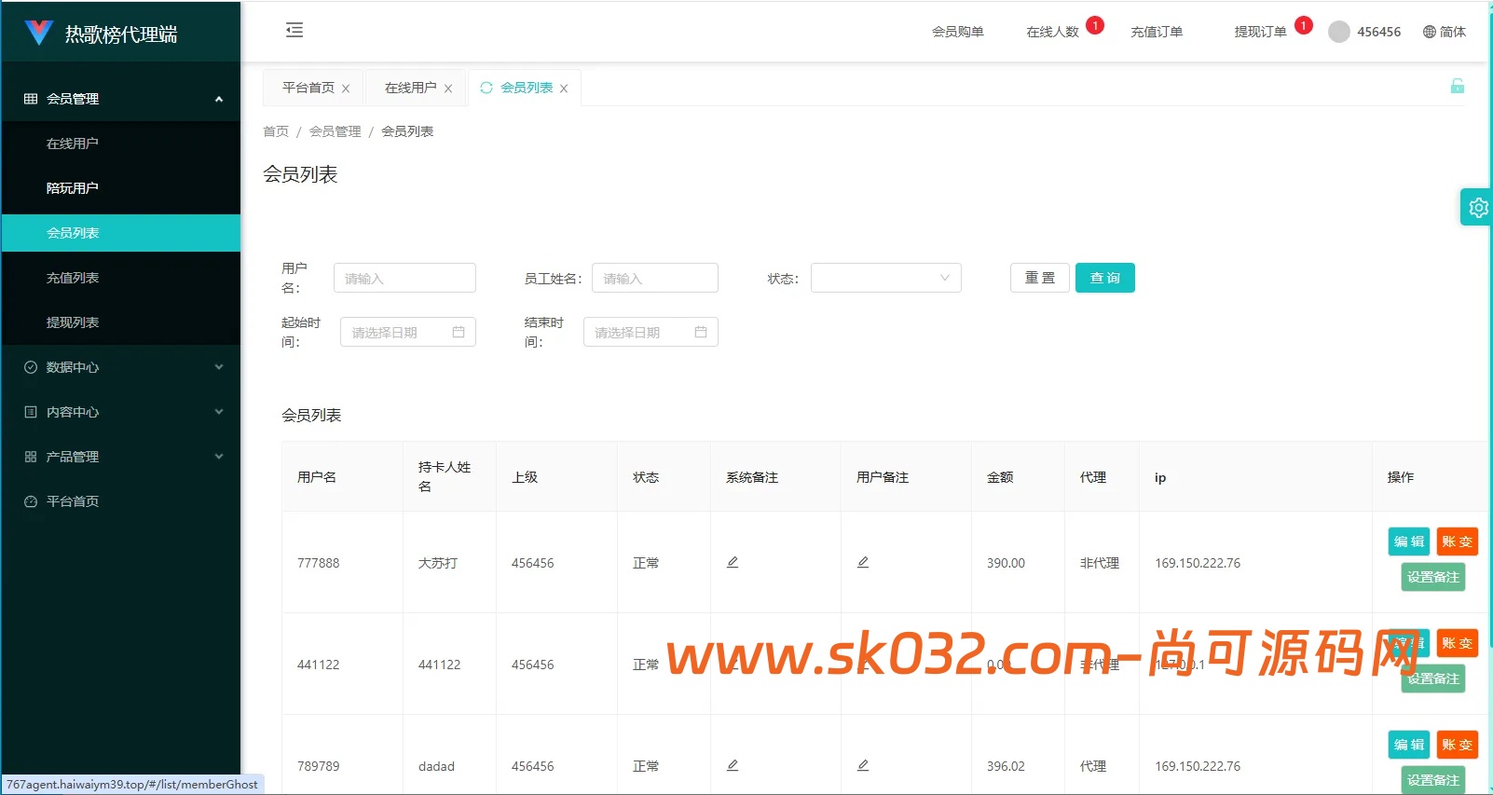Image resolution: width=1493 pixels, height=795 pixels.
Task: Expand the 数据中心 sidebar group
Action: click(x=121, y=367)
